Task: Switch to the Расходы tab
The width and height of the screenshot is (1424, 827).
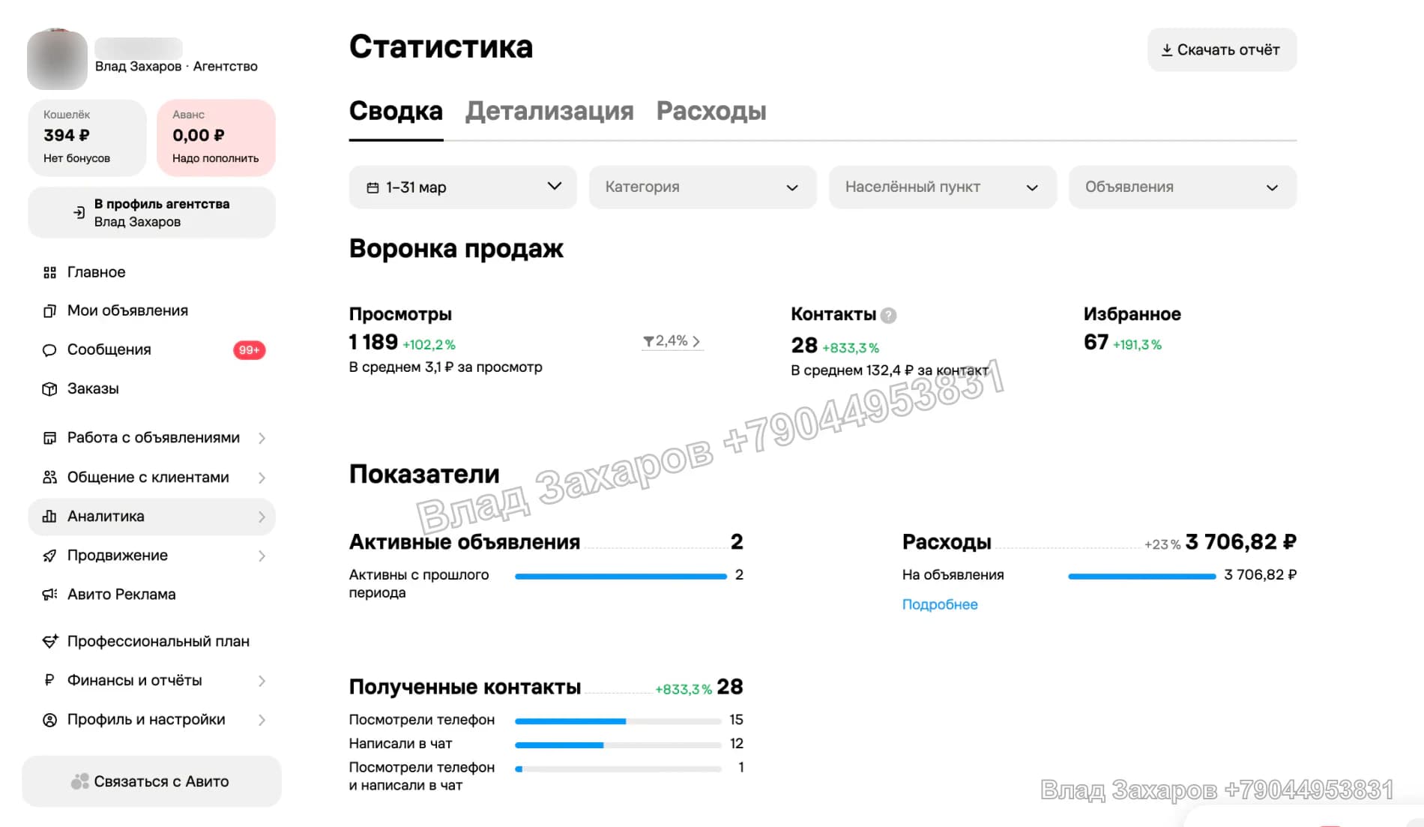Action: pos(711,111)
